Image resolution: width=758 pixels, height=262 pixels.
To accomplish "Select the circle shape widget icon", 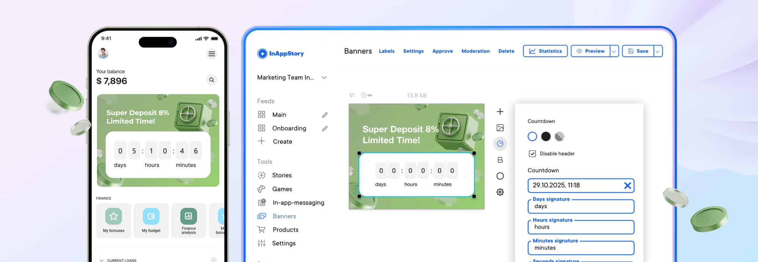I will click(x=500, y=176).
